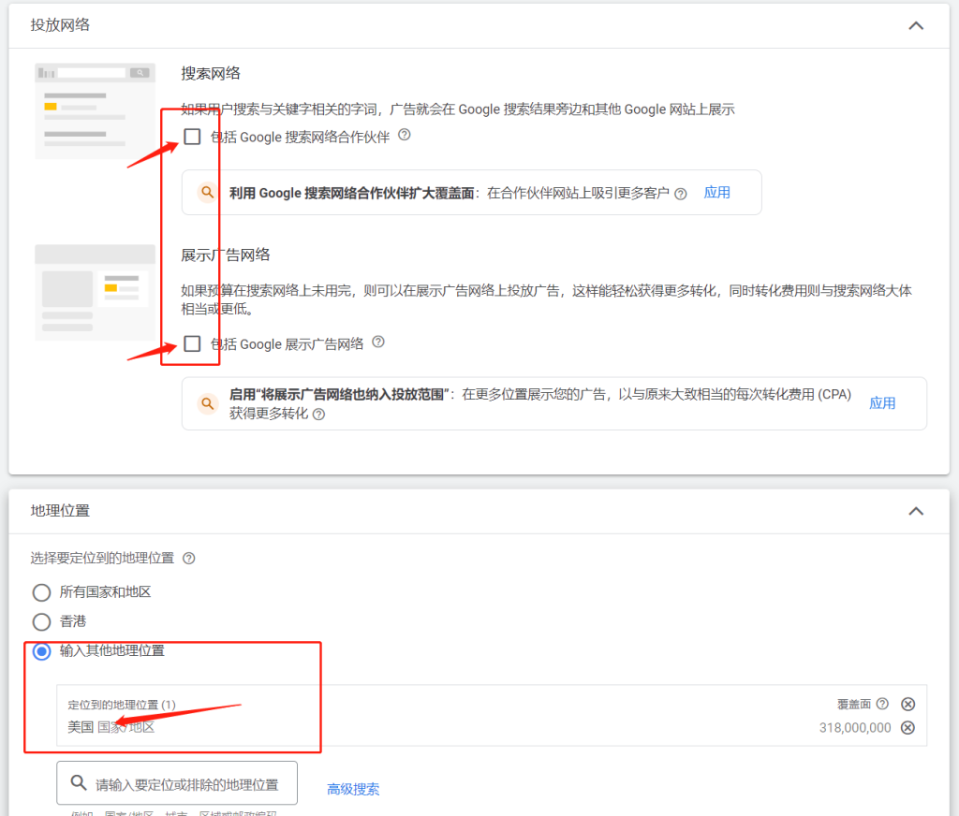Click the 展示广告网络 heading

click(x=225, y=255)
